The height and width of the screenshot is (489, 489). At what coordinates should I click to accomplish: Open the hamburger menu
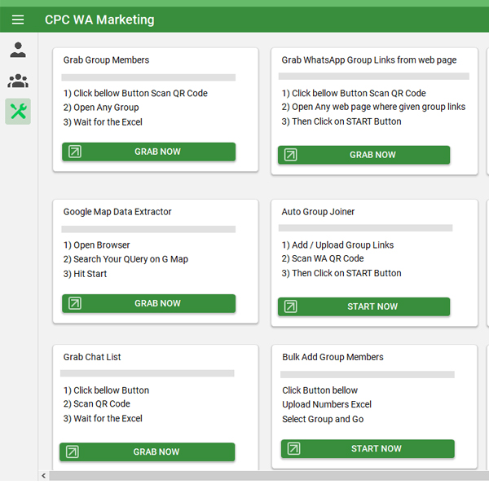coord(18,20)
